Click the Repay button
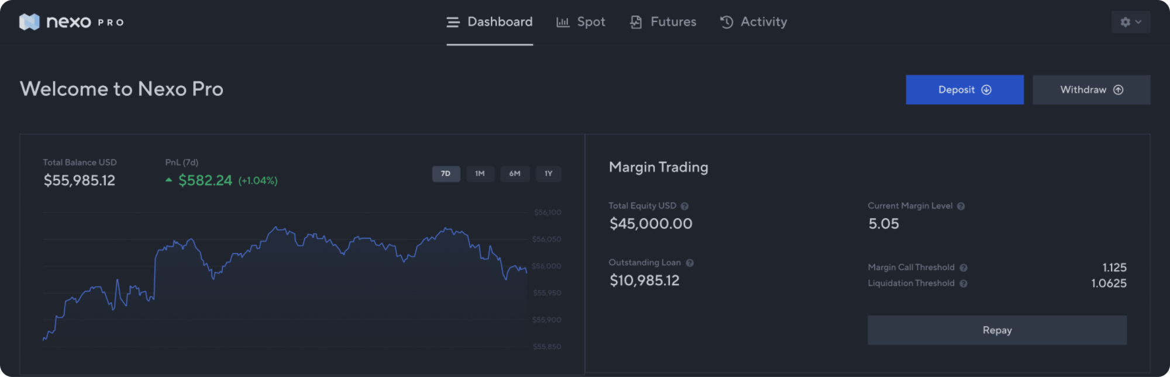Screen dimensions: 1170x377 coord(997,330)
